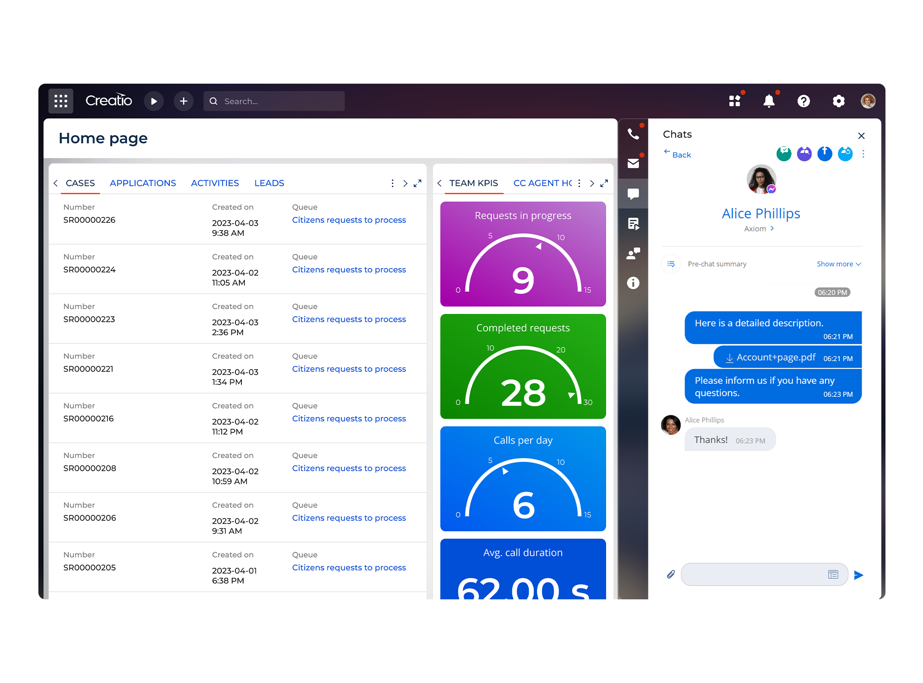Click the chat message input field
923x683 pixels.
[759, 574]
